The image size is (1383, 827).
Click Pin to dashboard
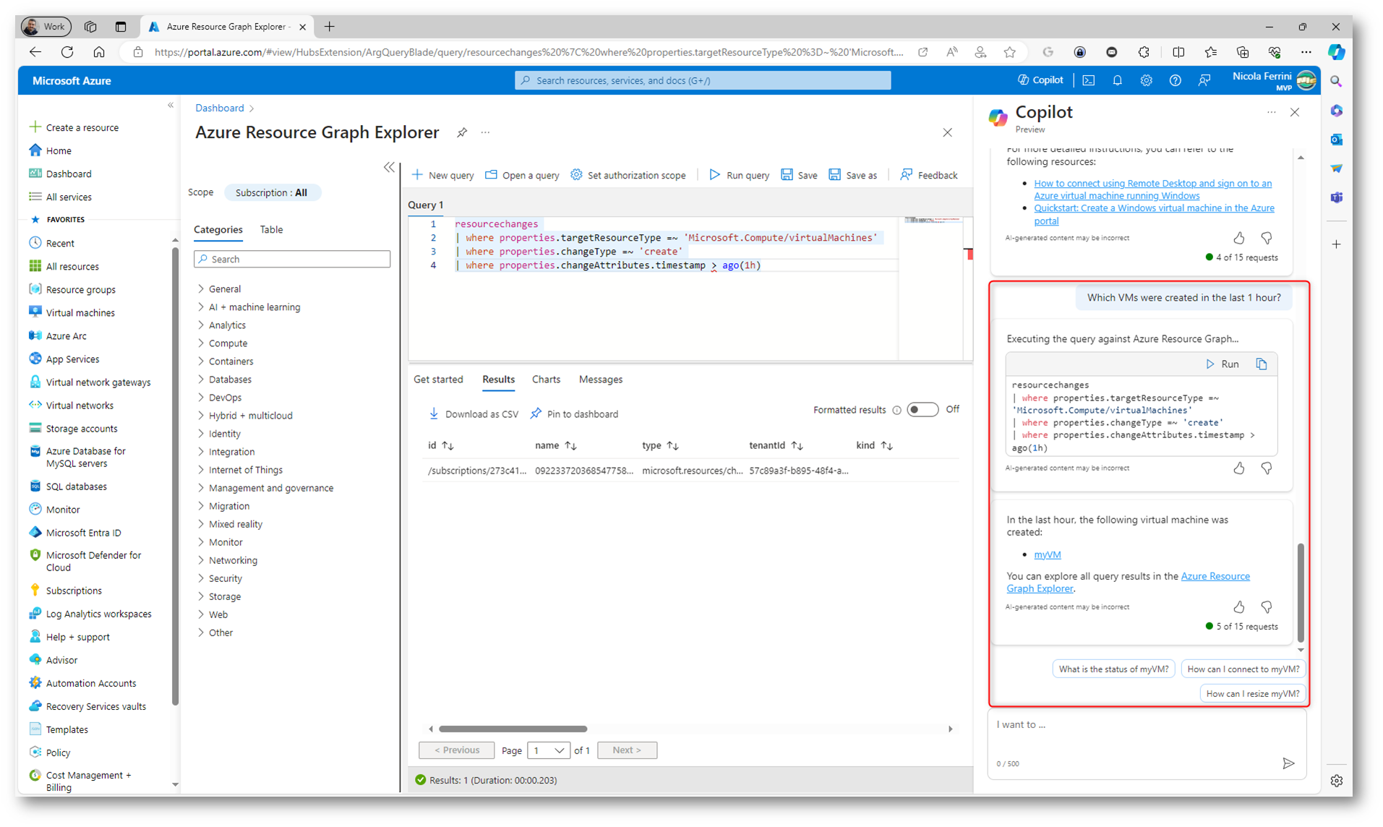coord(574,414)
